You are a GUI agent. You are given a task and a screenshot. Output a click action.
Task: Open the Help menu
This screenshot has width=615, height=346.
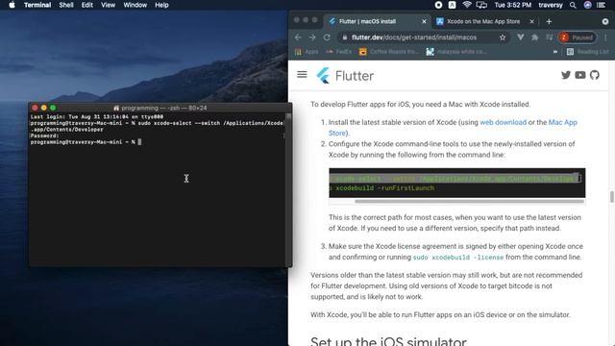pyautogui.click(x=161, y=5)
